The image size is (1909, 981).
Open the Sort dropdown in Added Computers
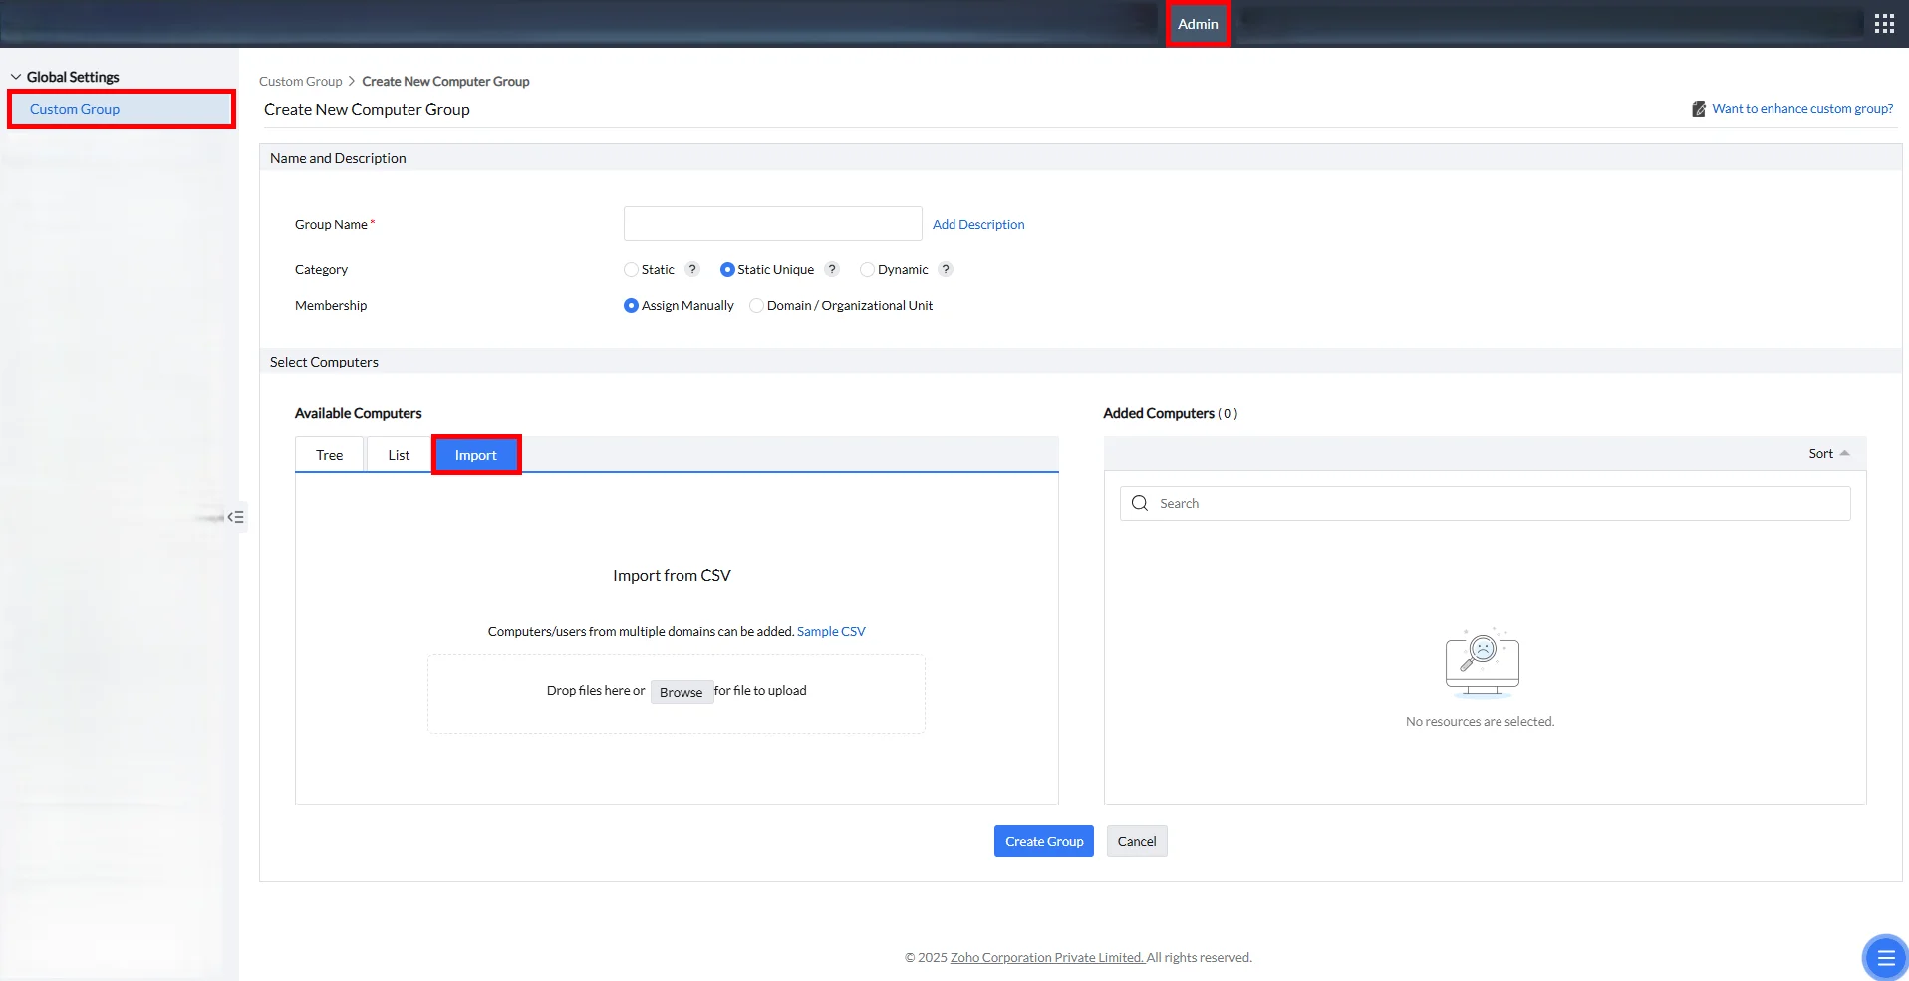tap(1828, 453)
